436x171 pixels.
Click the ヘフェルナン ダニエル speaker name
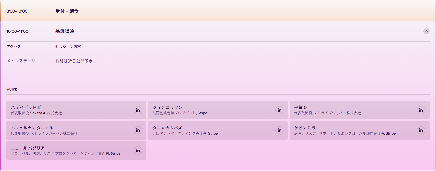coord(32,128)
